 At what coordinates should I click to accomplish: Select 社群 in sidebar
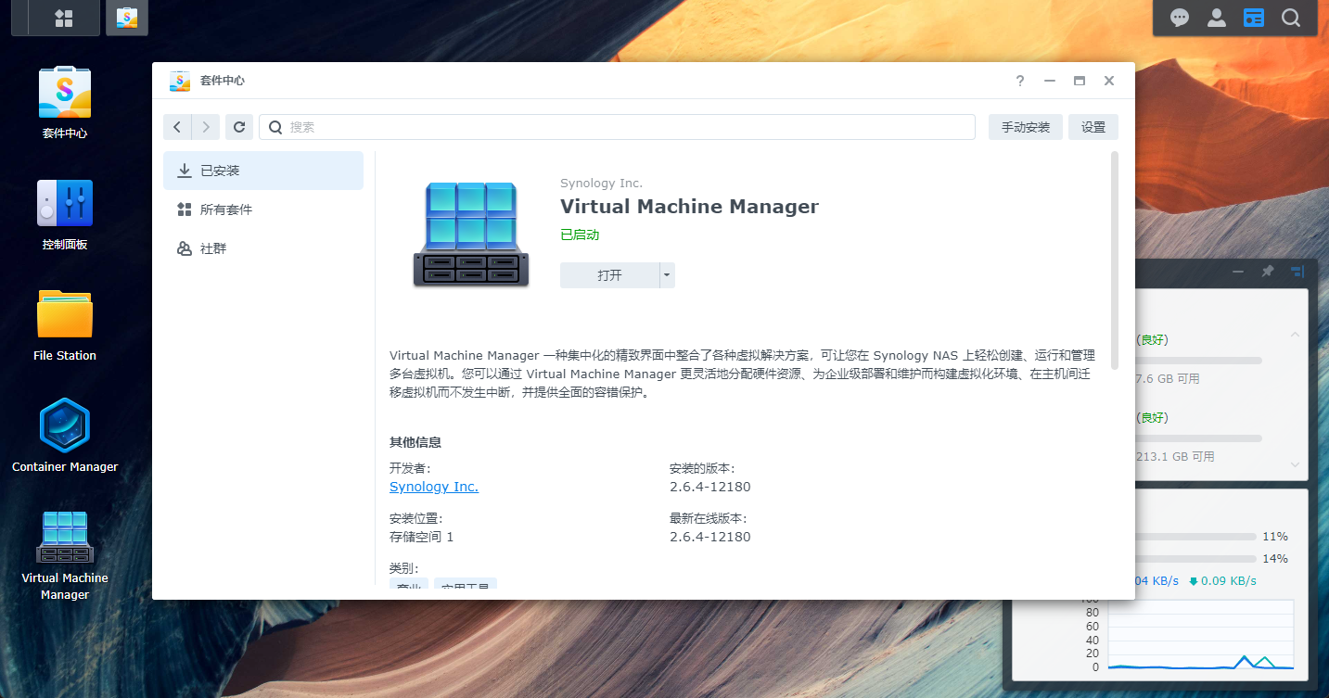263,248
